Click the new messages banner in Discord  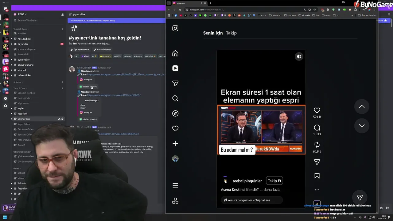point(117,21)
